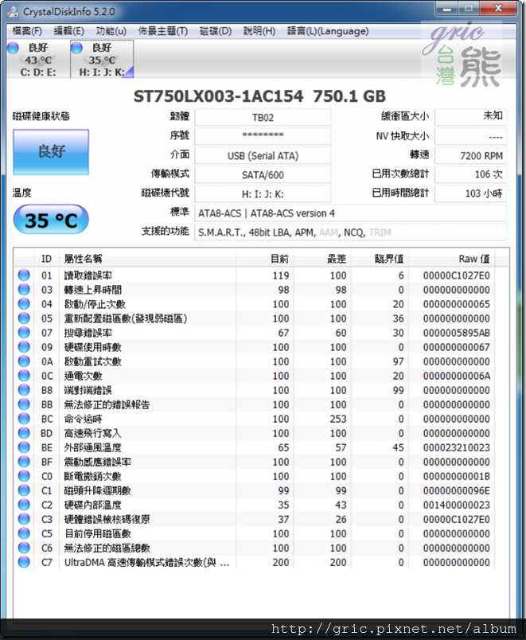
Task: Click the 35 °C temperature button
Action: 51,220
